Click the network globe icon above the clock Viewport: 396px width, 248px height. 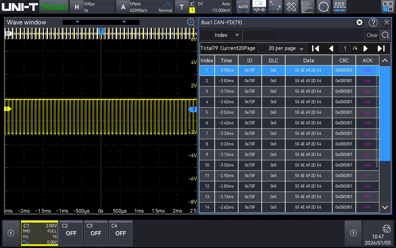(387, 229)
